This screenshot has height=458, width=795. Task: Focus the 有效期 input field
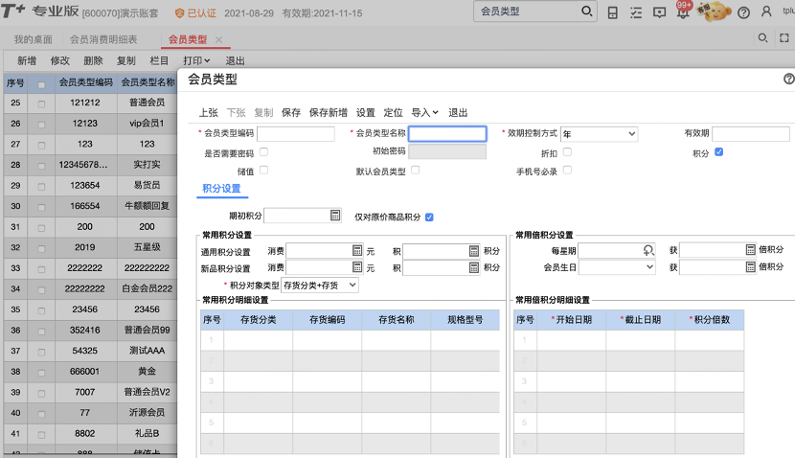(751, 134)
